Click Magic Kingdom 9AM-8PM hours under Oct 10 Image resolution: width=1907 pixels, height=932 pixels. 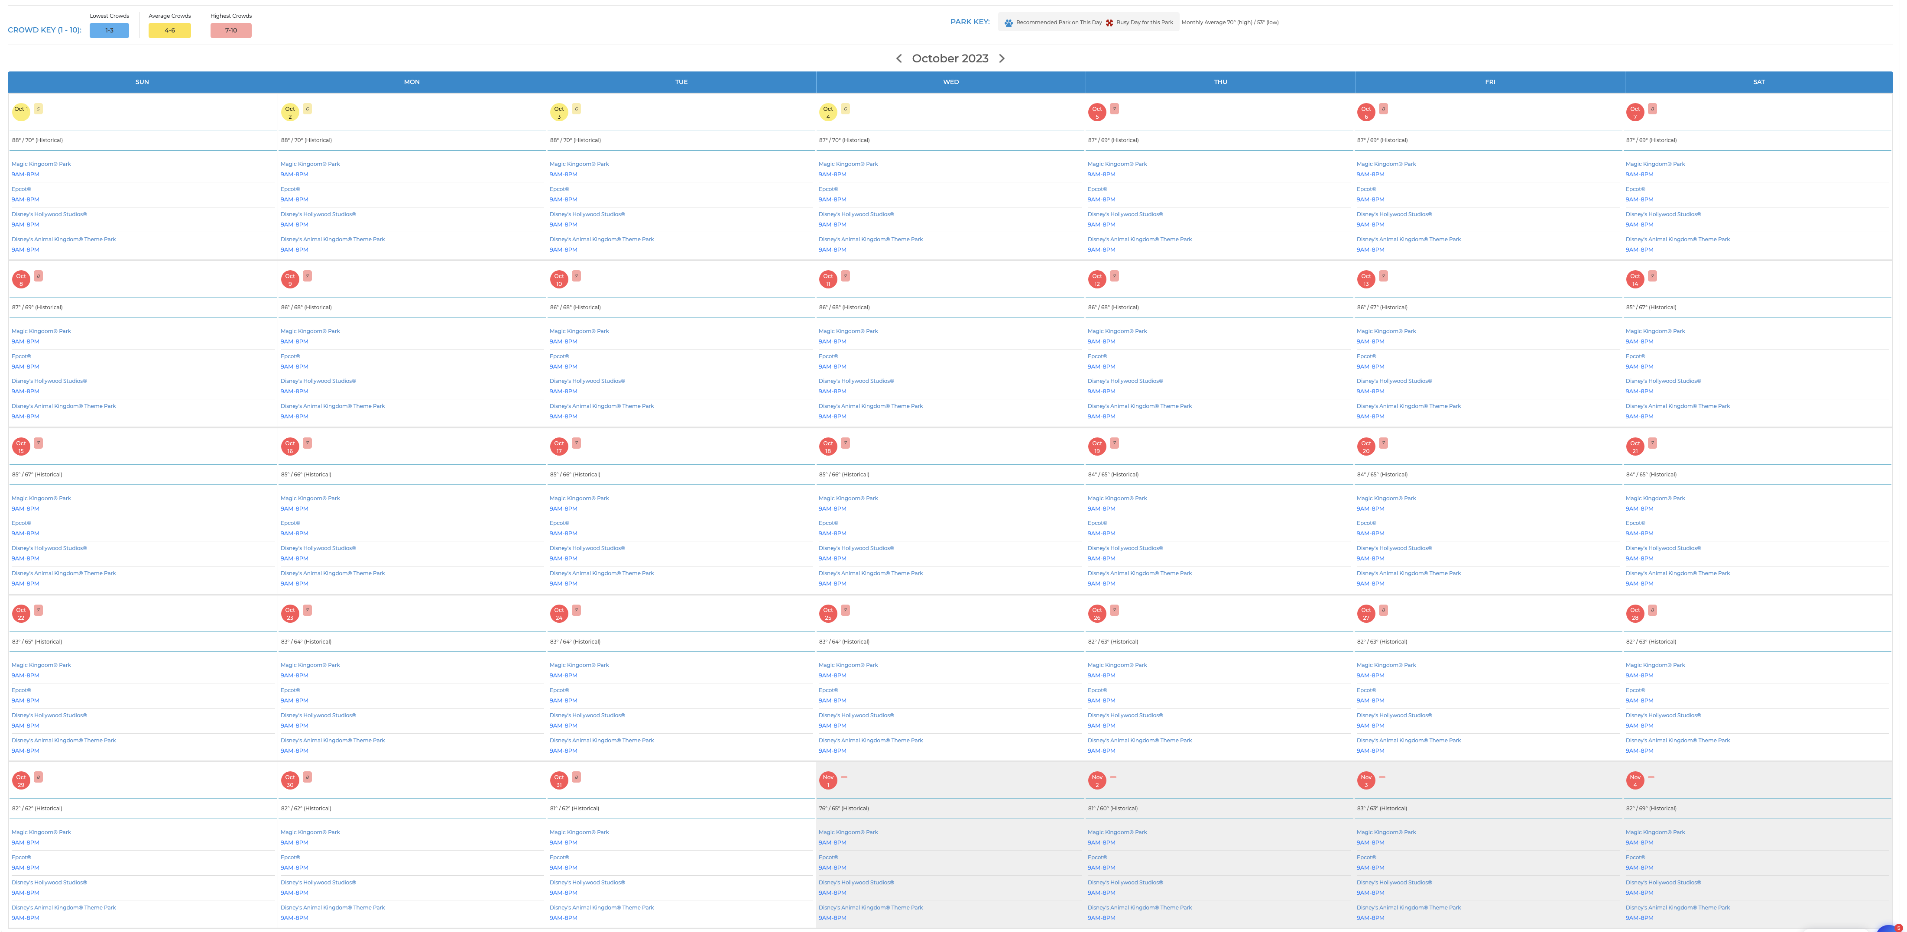point(563,342)
